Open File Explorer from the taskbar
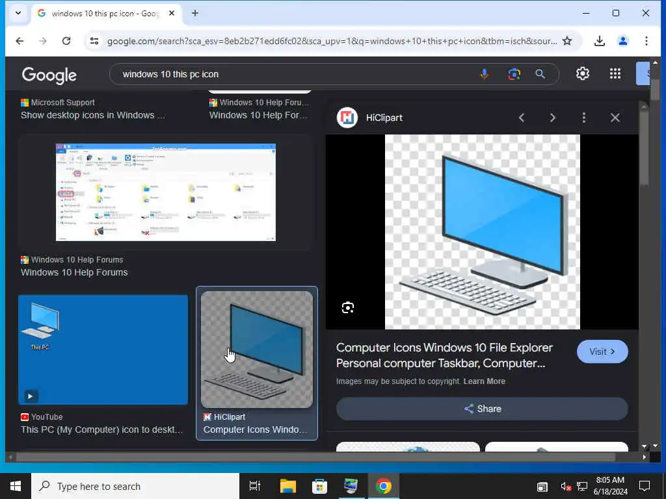This screenshot has height=499, width=666. coord(288,486)
